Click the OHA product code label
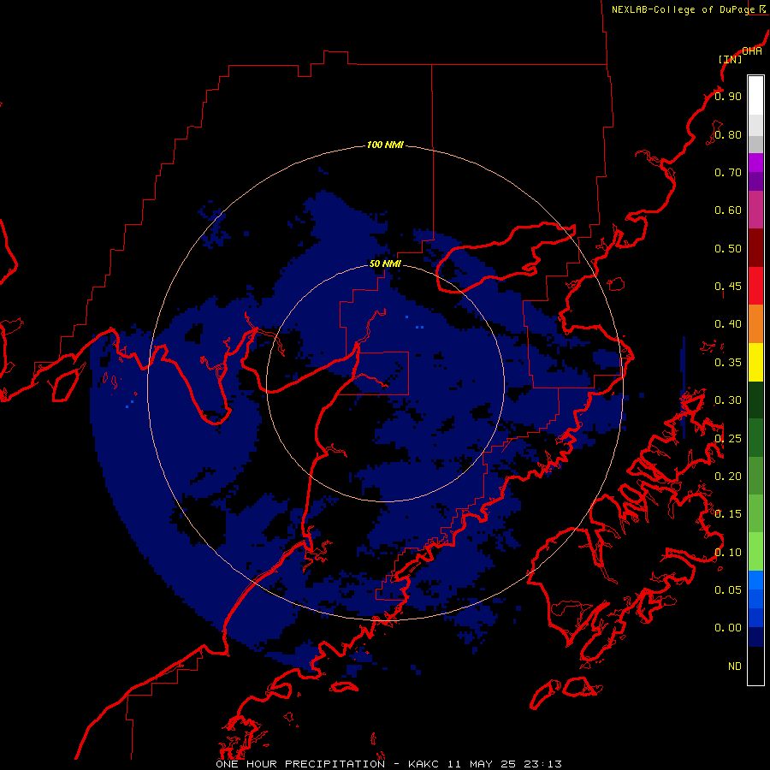The image size is (770, 770). [751, 51]
